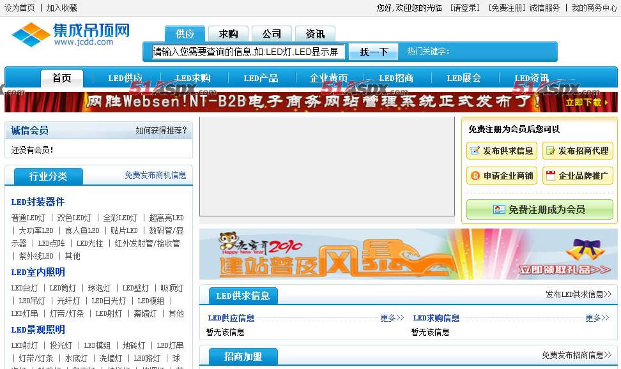Screen dimensions: 621x369
Task: Open LED日光灯 category link
Action: pyautogui.click(x=109, y=301)
